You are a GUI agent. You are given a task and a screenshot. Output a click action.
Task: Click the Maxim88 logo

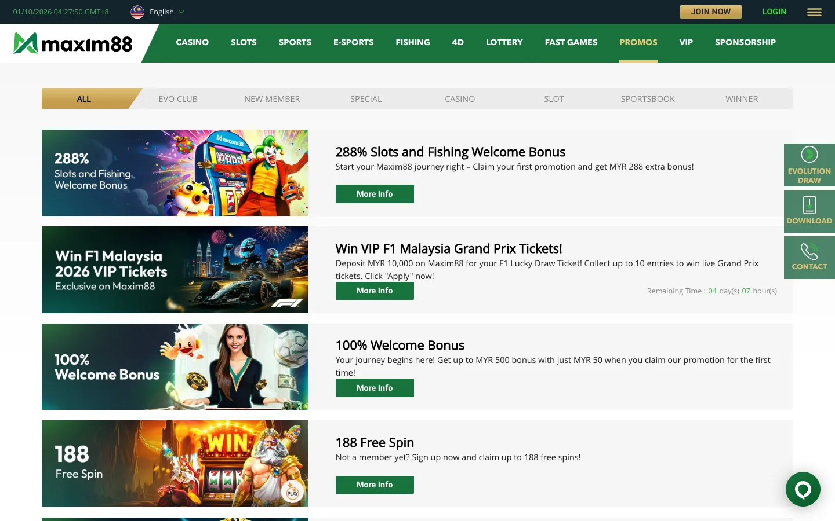73,43
